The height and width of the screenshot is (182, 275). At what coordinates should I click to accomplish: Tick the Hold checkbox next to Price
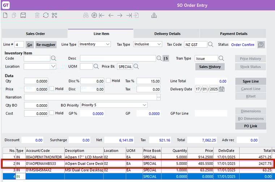click(52, 89)
